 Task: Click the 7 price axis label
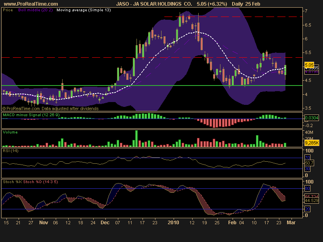pos(306,11)
